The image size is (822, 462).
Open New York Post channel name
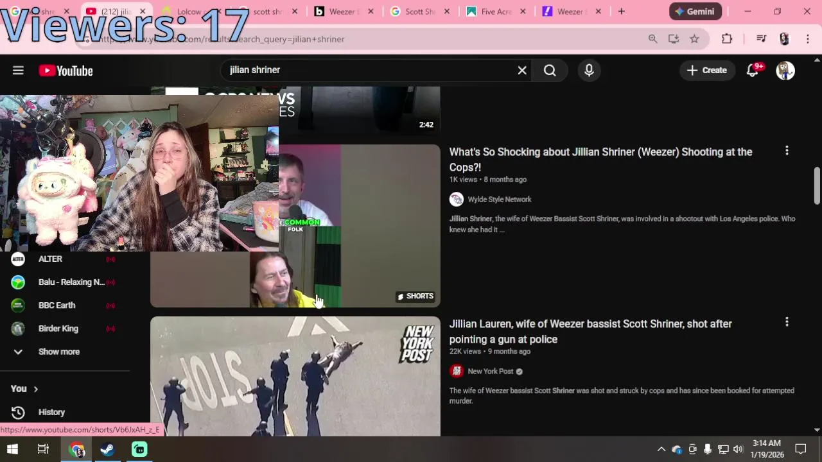click(491, 372)
